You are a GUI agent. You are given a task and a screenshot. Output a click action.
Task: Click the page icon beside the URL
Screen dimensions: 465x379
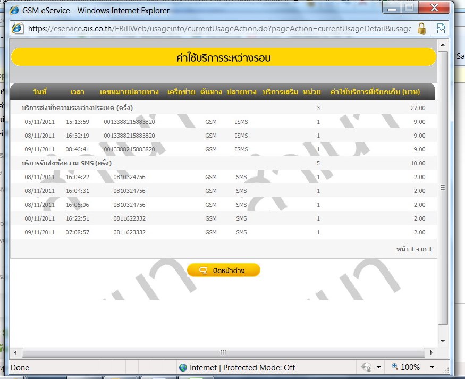tap(18, 29)
